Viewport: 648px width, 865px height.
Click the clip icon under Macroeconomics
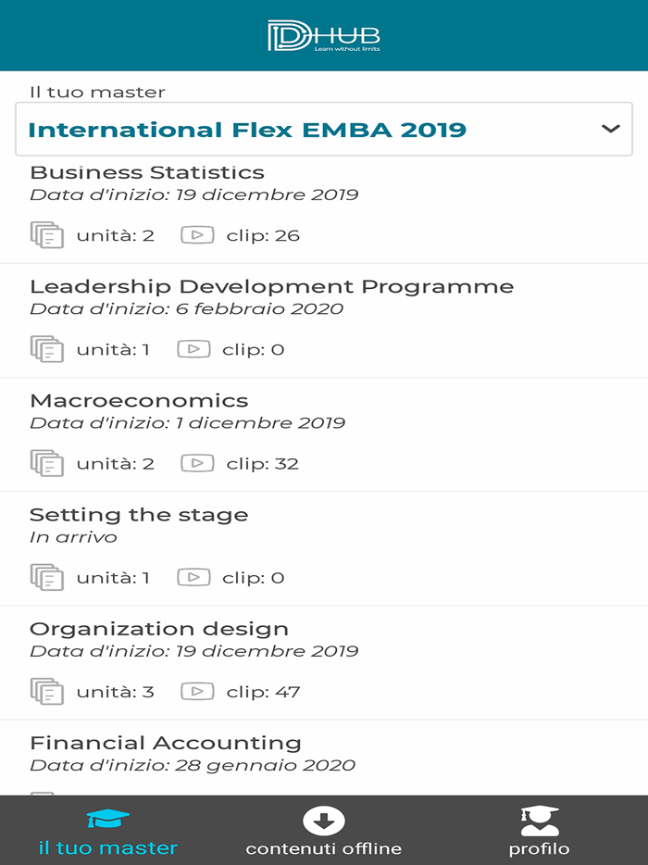point(197,463)
